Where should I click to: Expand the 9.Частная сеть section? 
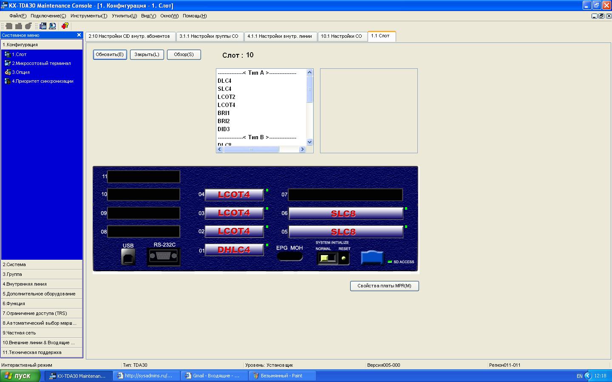42,333
